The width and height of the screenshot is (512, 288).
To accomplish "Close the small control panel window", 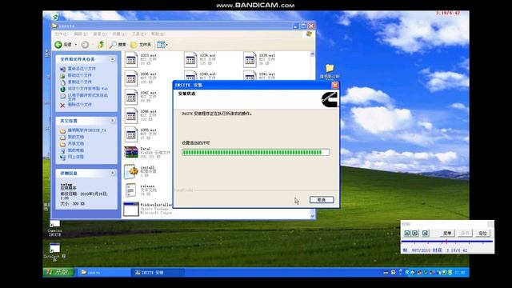I will pyautogui.click(x=490, y=224).
